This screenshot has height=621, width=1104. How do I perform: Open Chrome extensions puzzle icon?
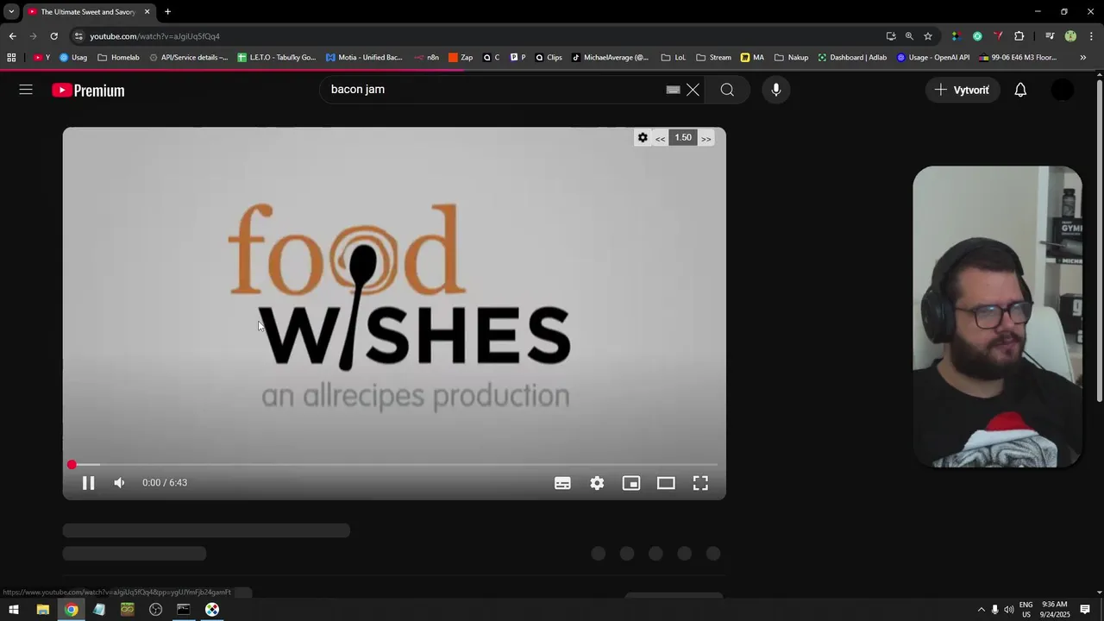(x=1019, y=36)
